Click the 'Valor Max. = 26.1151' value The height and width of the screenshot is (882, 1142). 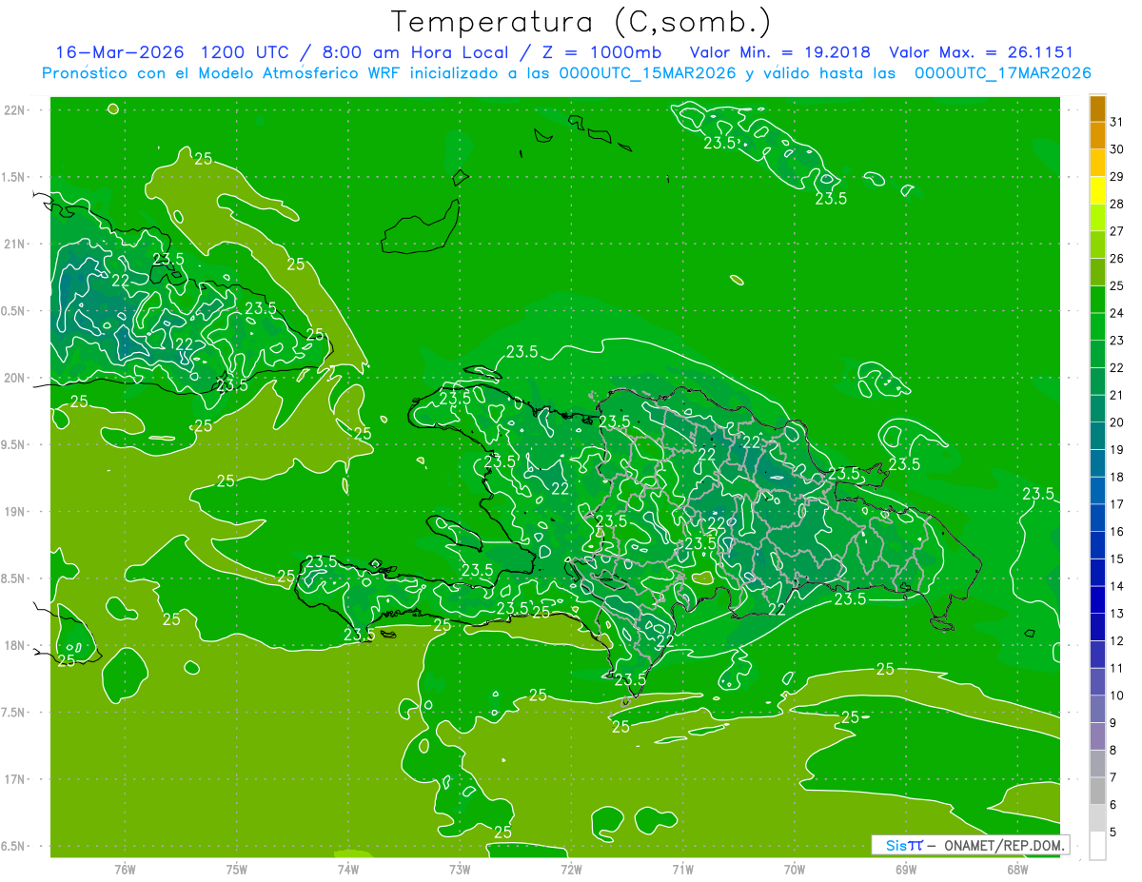point(981,52)
